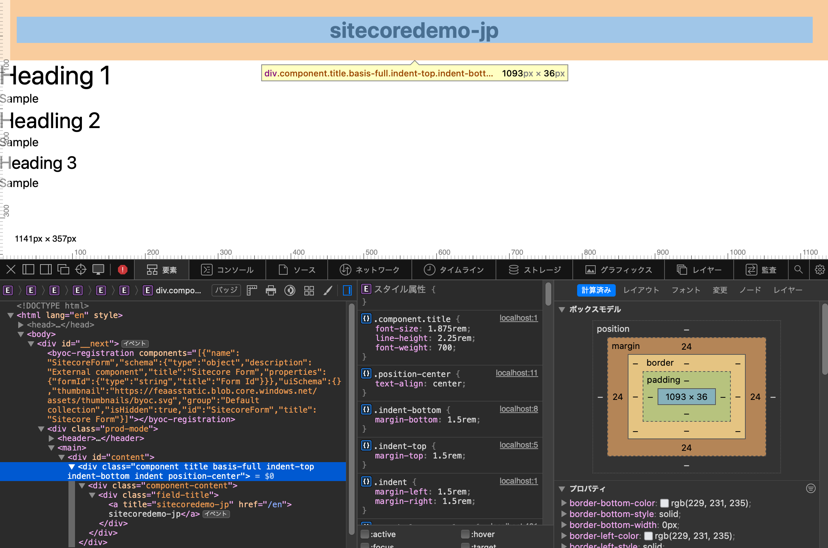This screenshot has width=828, height=548.
Task: Expand the head node in DOM tree
Action: 21,325
